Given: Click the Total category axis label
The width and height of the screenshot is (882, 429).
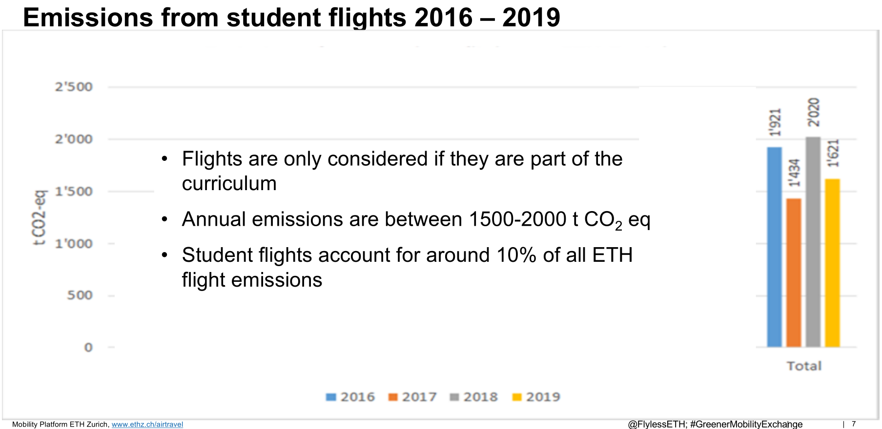Looking at the screenshot, I should pos(804,366).
